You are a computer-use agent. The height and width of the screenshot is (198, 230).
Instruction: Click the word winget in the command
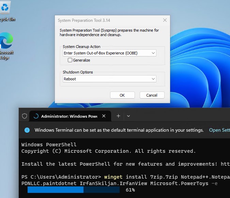(x=113, y=177)
